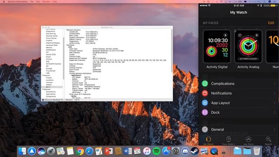Select the Activity Digital watch face
The height and width of the screenshot is (157, 279).
[217, 47]
